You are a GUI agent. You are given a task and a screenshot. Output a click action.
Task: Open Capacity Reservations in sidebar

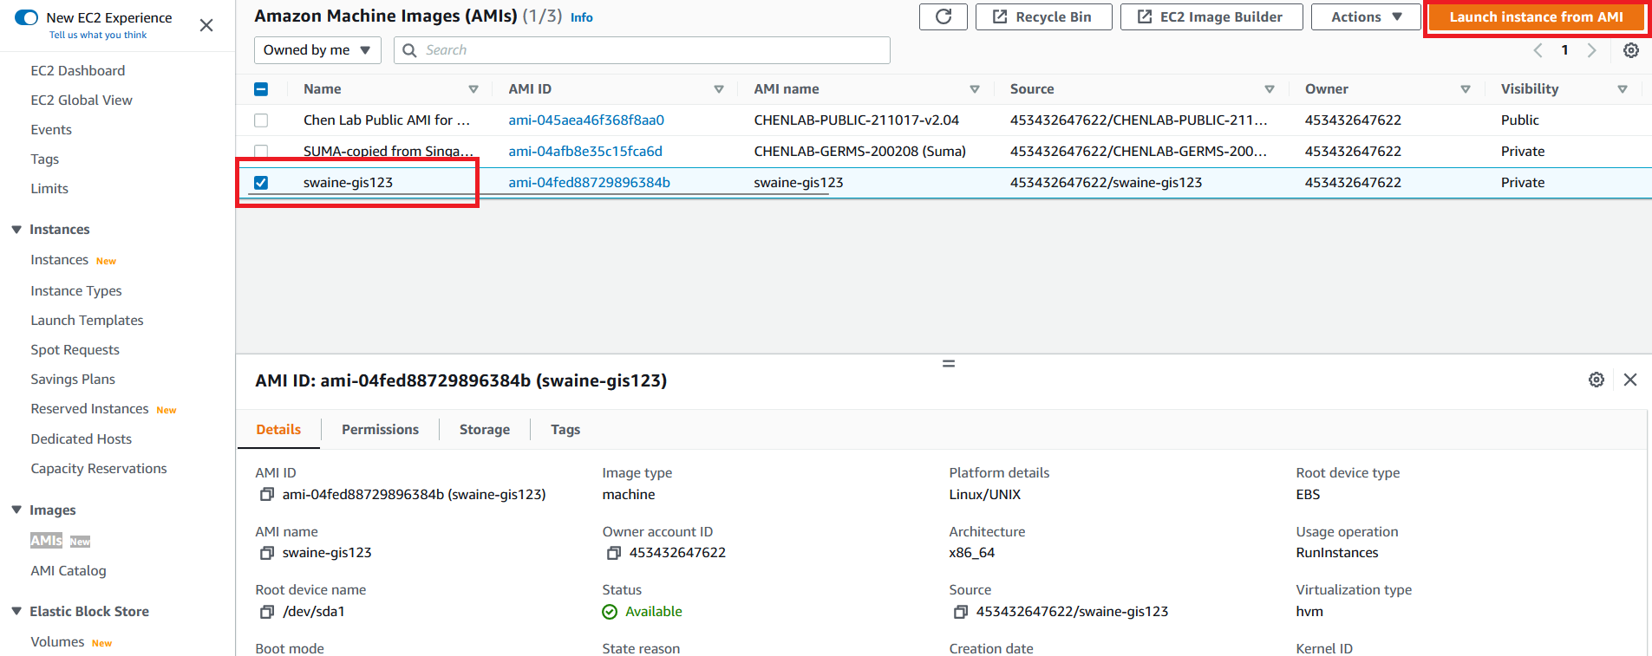pyautogui.click(x=99, y=469)
